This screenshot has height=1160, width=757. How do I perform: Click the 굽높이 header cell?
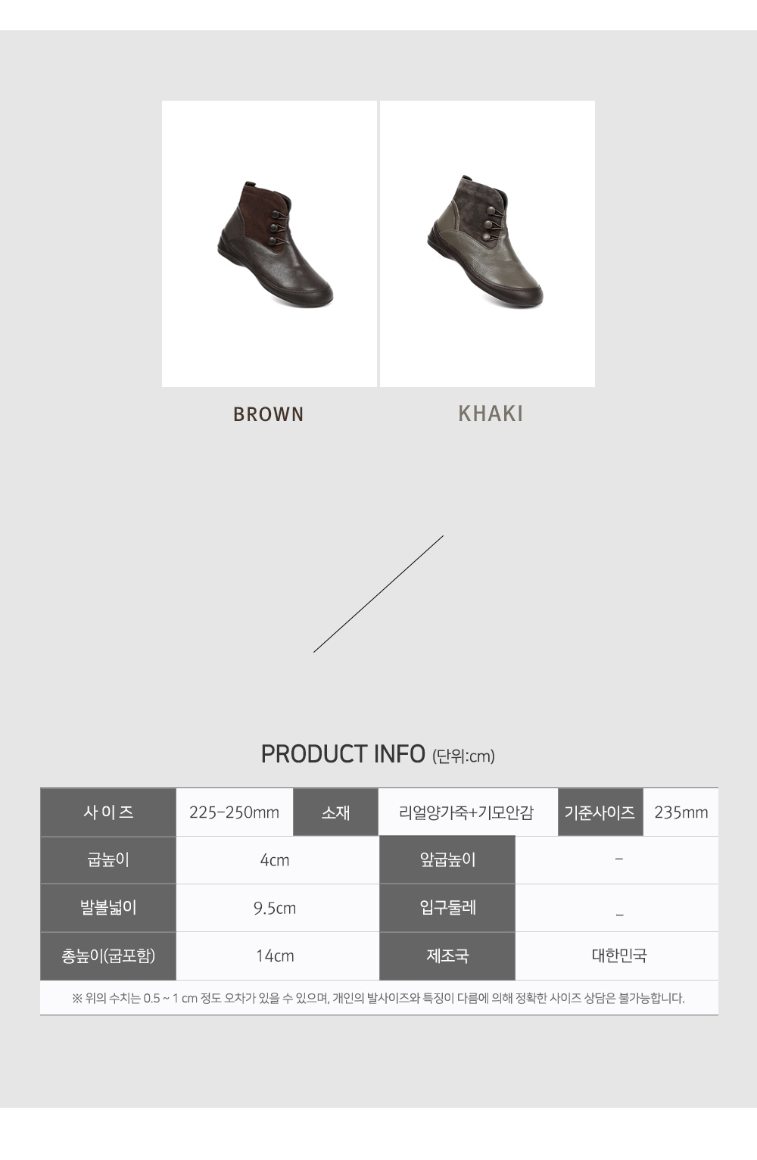tap(108, 860)
